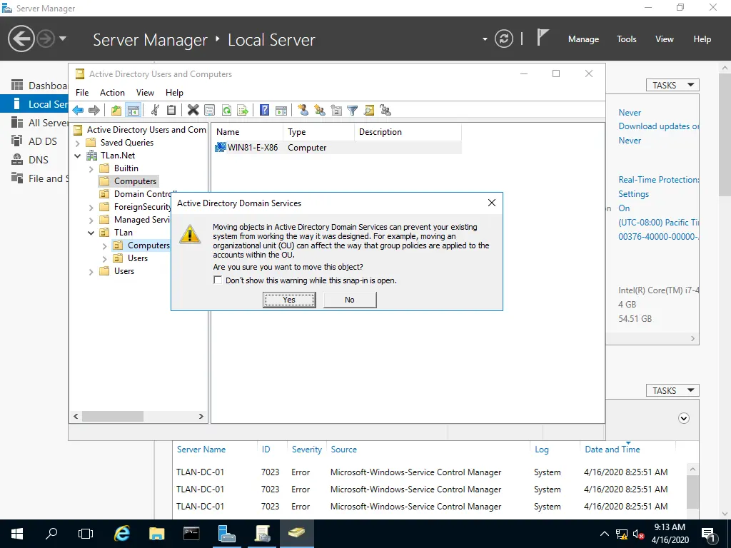The image size is (731, 548).
Task: Expand the ForeignSecurity tree node
Action: (x=91, y=208)
